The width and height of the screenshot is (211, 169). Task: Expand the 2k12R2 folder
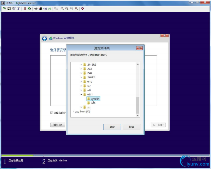(81, 65)
